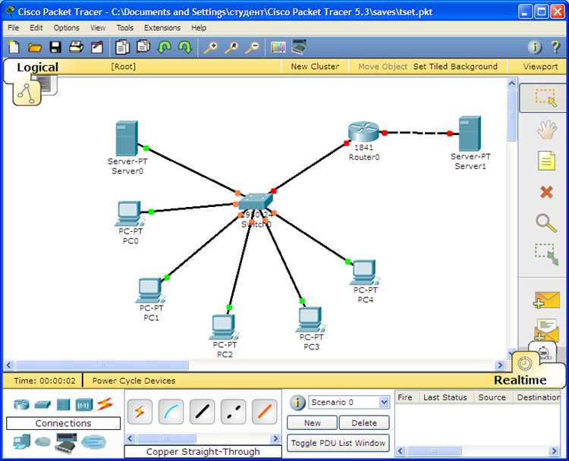Switch to the Logical workspace tab
The height and width of the screenshot is (461, 569).
click(x=37, y=67)
